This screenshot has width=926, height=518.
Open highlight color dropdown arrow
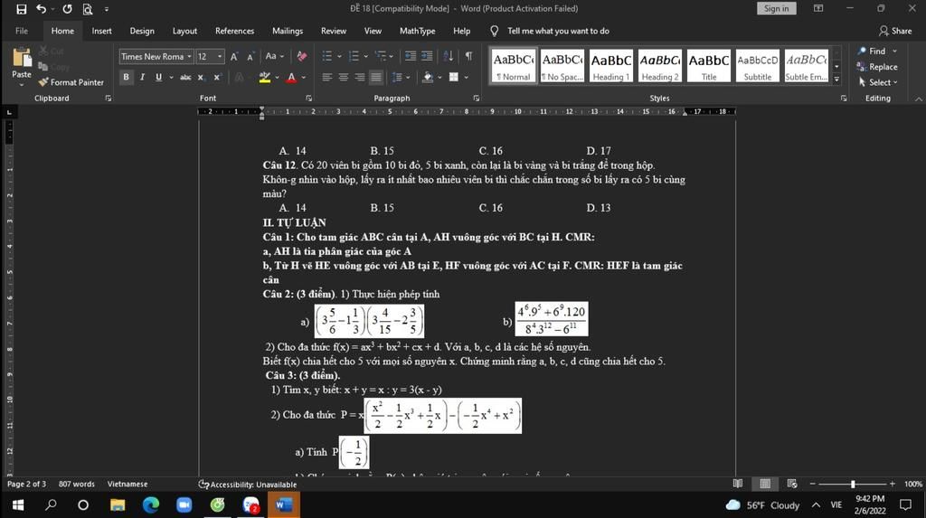(x=277, y=78)
